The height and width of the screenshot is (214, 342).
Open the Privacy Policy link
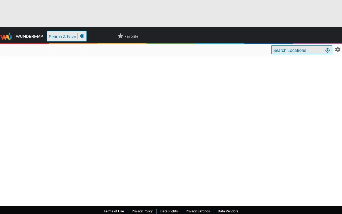(142, 211)
